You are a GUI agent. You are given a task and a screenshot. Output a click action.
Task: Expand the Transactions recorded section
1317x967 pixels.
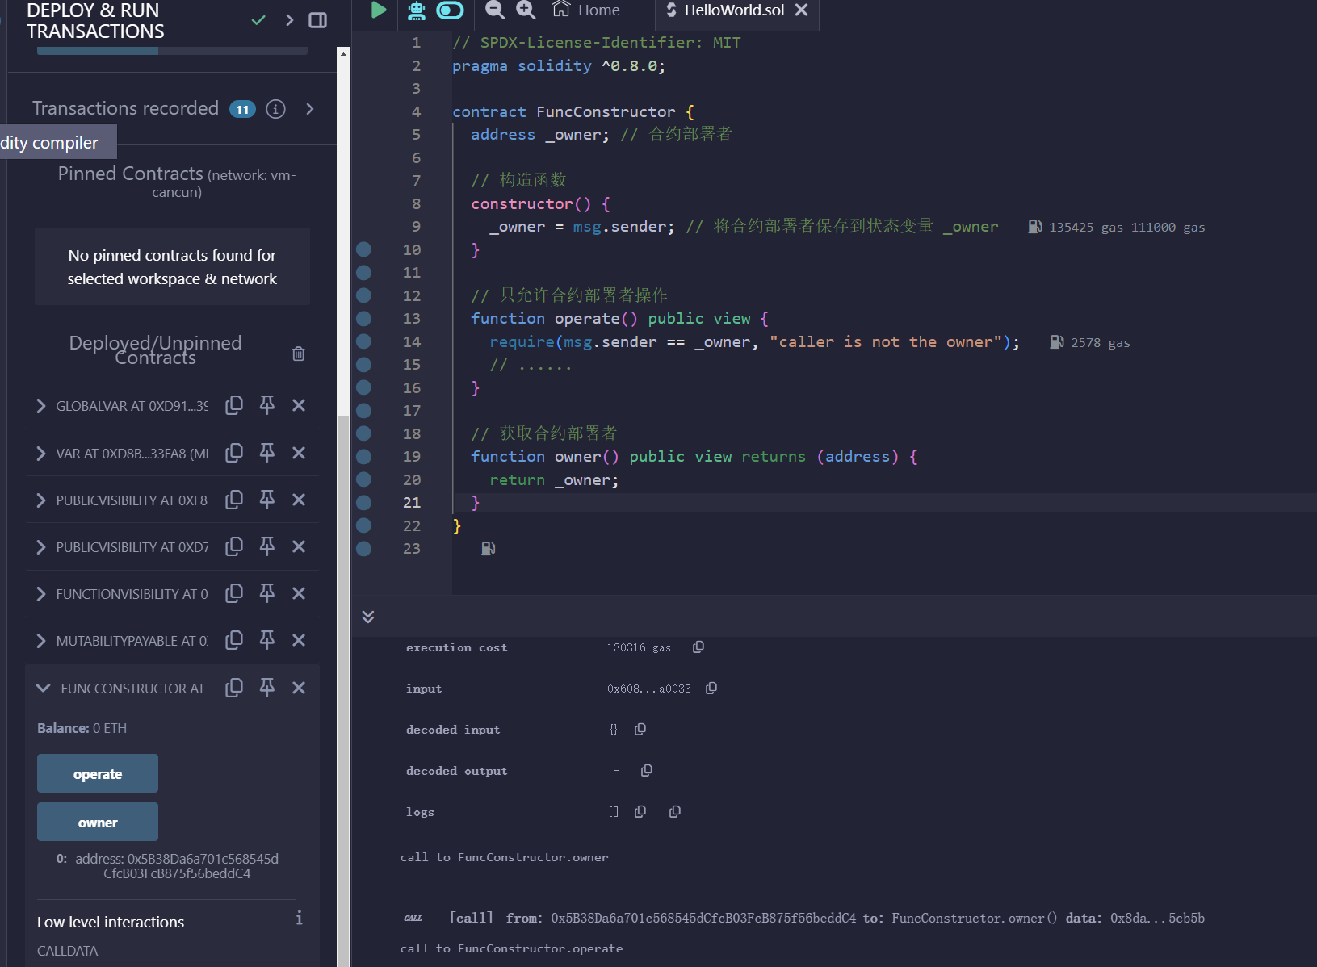point(310,109)
